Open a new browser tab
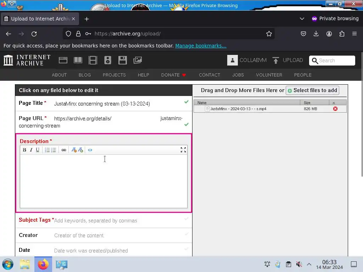Screen dimensions: 363x272 tap(86, 19)
